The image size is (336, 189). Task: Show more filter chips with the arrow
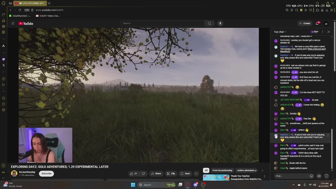[262, 170]
